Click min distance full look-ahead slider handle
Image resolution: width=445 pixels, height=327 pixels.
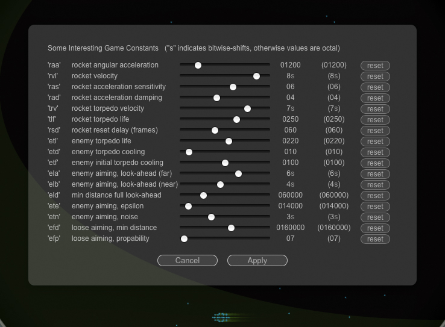[x=203, y=196]
